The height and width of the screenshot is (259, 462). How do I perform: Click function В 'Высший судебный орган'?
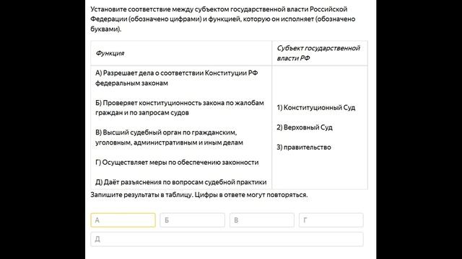click(169, 137)
